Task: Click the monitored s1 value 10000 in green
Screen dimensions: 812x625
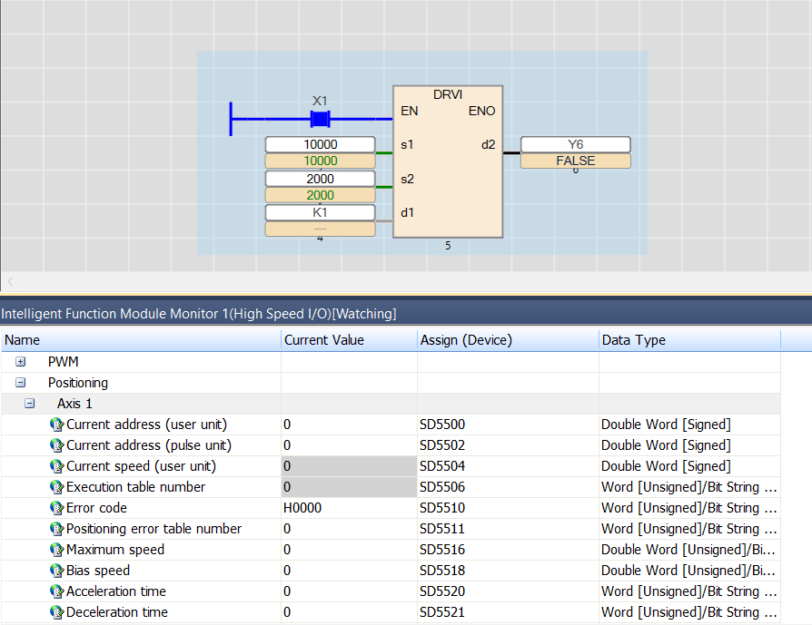Action: tap(320, 161)
